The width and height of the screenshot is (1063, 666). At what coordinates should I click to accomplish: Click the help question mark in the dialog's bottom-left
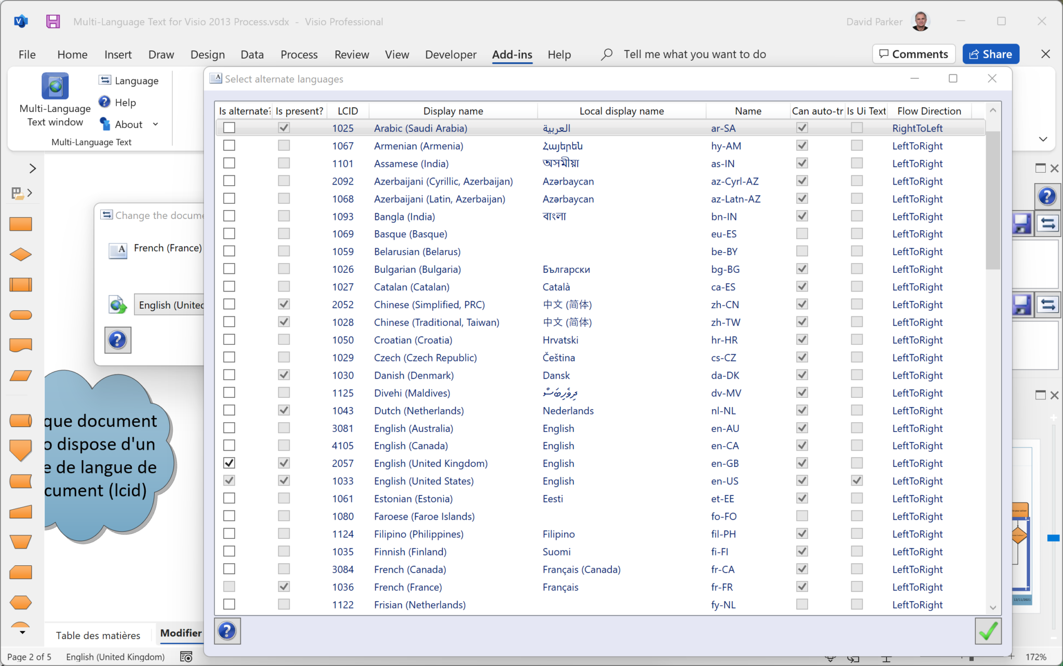tap(227, 631)
